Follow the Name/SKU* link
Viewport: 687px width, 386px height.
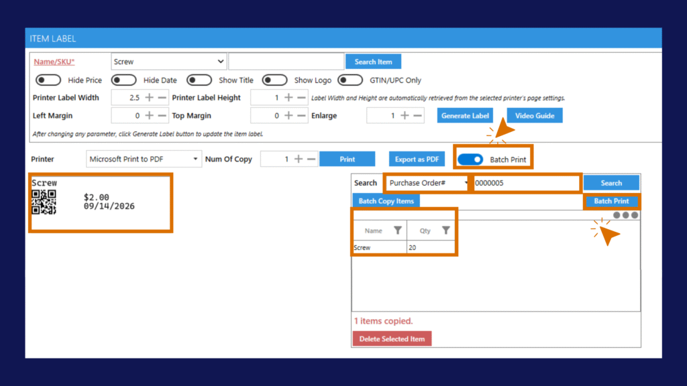pyautogui.click(x=54, y=62)
